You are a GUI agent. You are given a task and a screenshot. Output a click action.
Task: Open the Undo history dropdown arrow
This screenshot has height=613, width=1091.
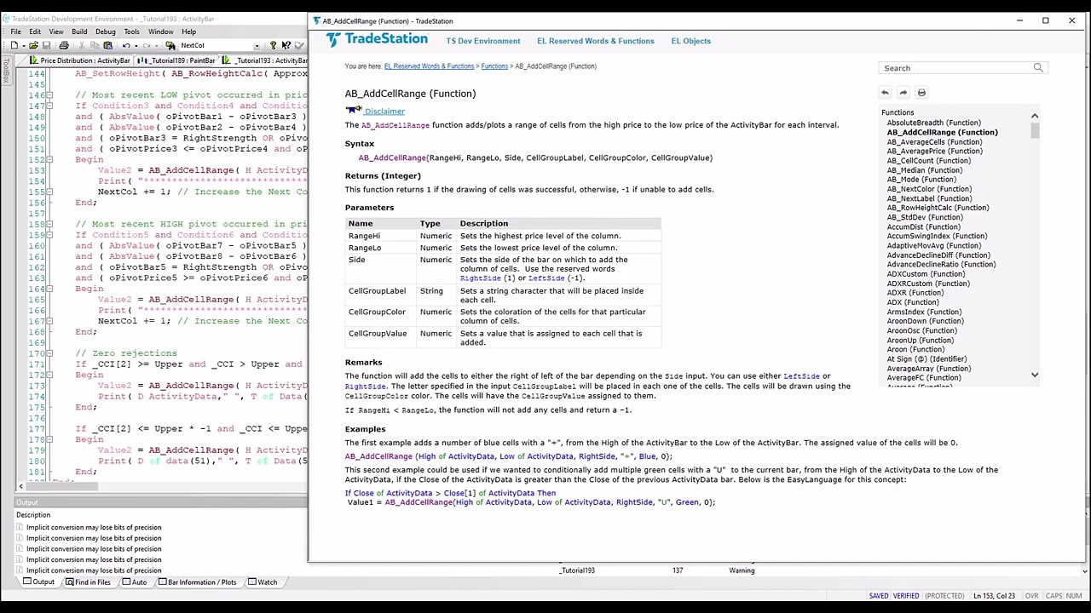pyautogui.click(x=136, y=45)
